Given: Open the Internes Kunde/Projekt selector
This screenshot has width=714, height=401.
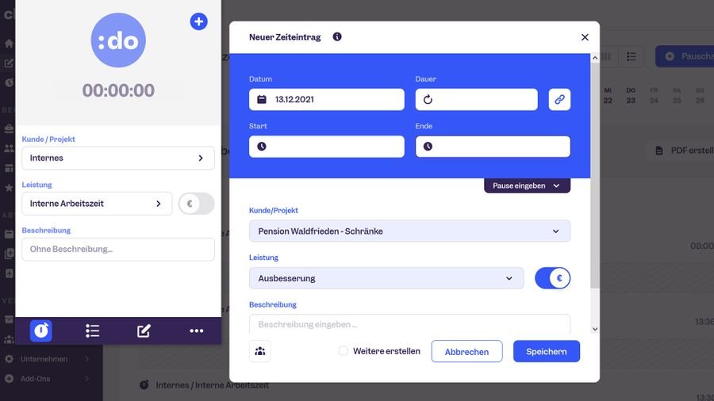Looking at the screenshot, I should [117, 158].
